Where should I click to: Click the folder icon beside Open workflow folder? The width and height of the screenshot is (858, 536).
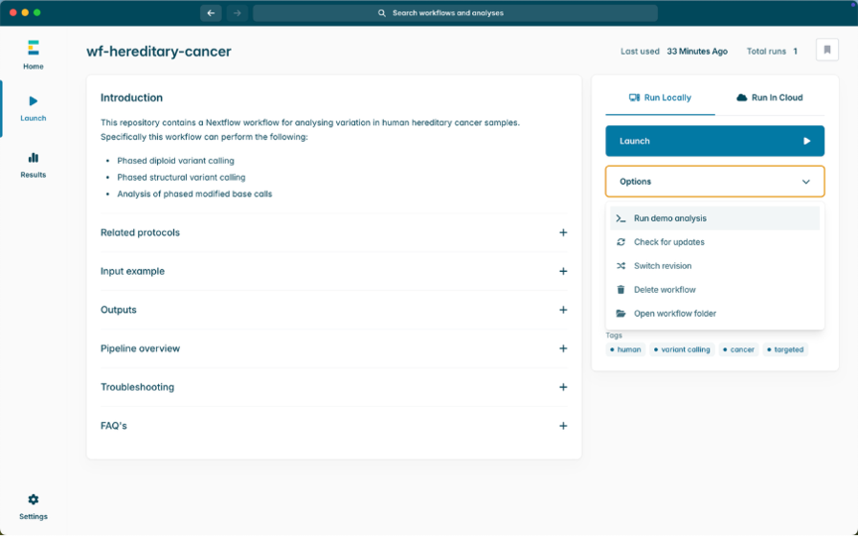tap(621, 313)
